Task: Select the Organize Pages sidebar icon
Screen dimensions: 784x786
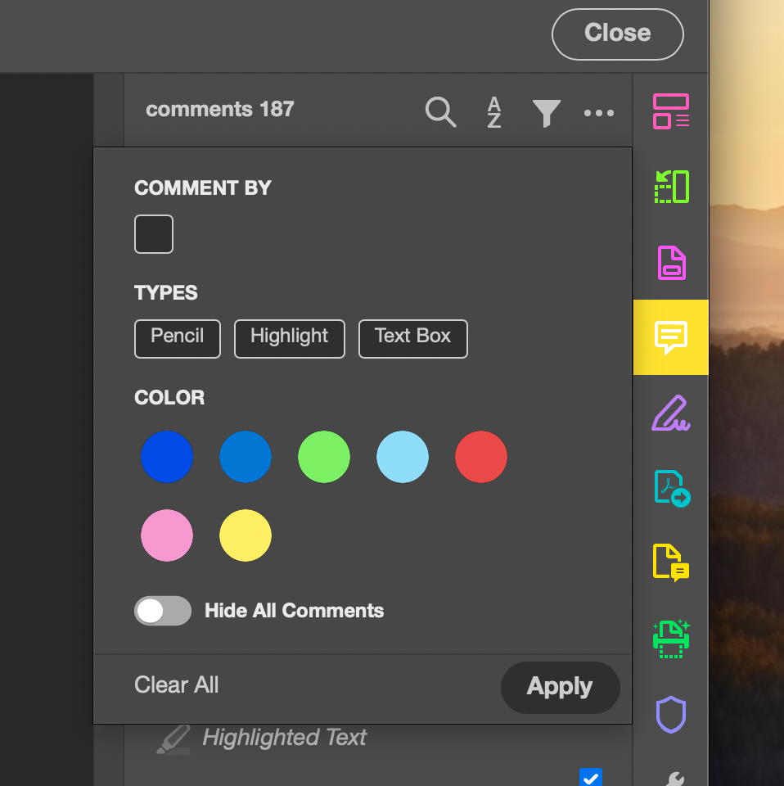Action: coord(671,187)
